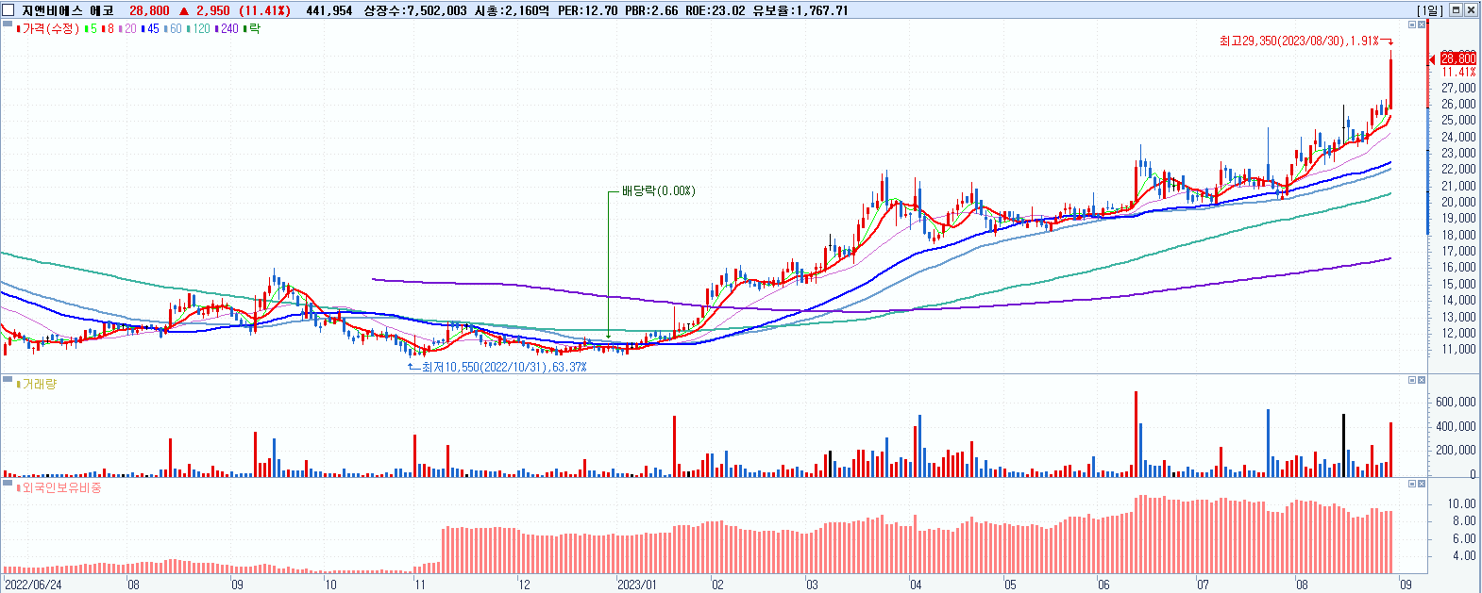
Task: Click the 600,000 volume axis label
Action: [x=1456, y=403]
